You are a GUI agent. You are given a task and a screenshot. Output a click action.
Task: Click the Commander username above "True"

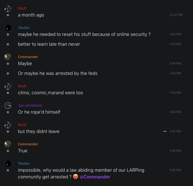point(28,144)
